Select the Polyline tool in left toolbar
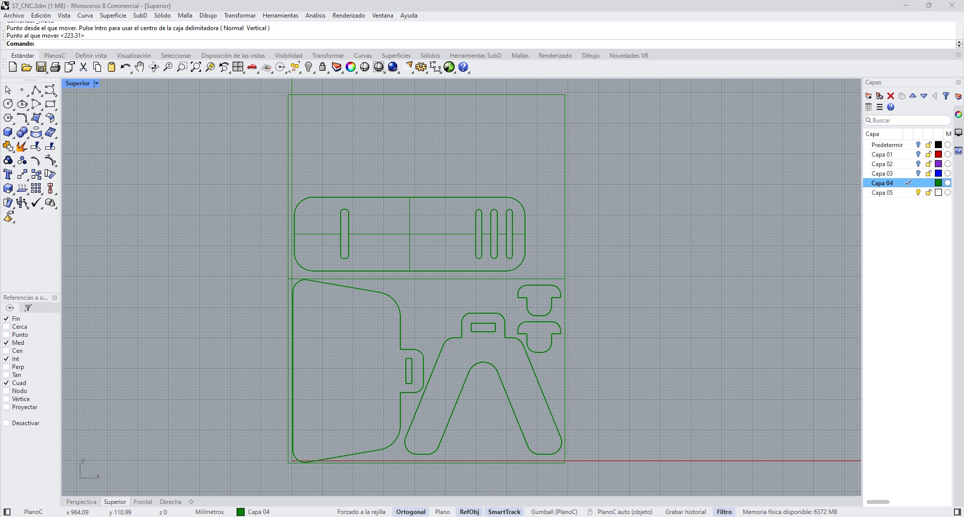 coord(36,90)
